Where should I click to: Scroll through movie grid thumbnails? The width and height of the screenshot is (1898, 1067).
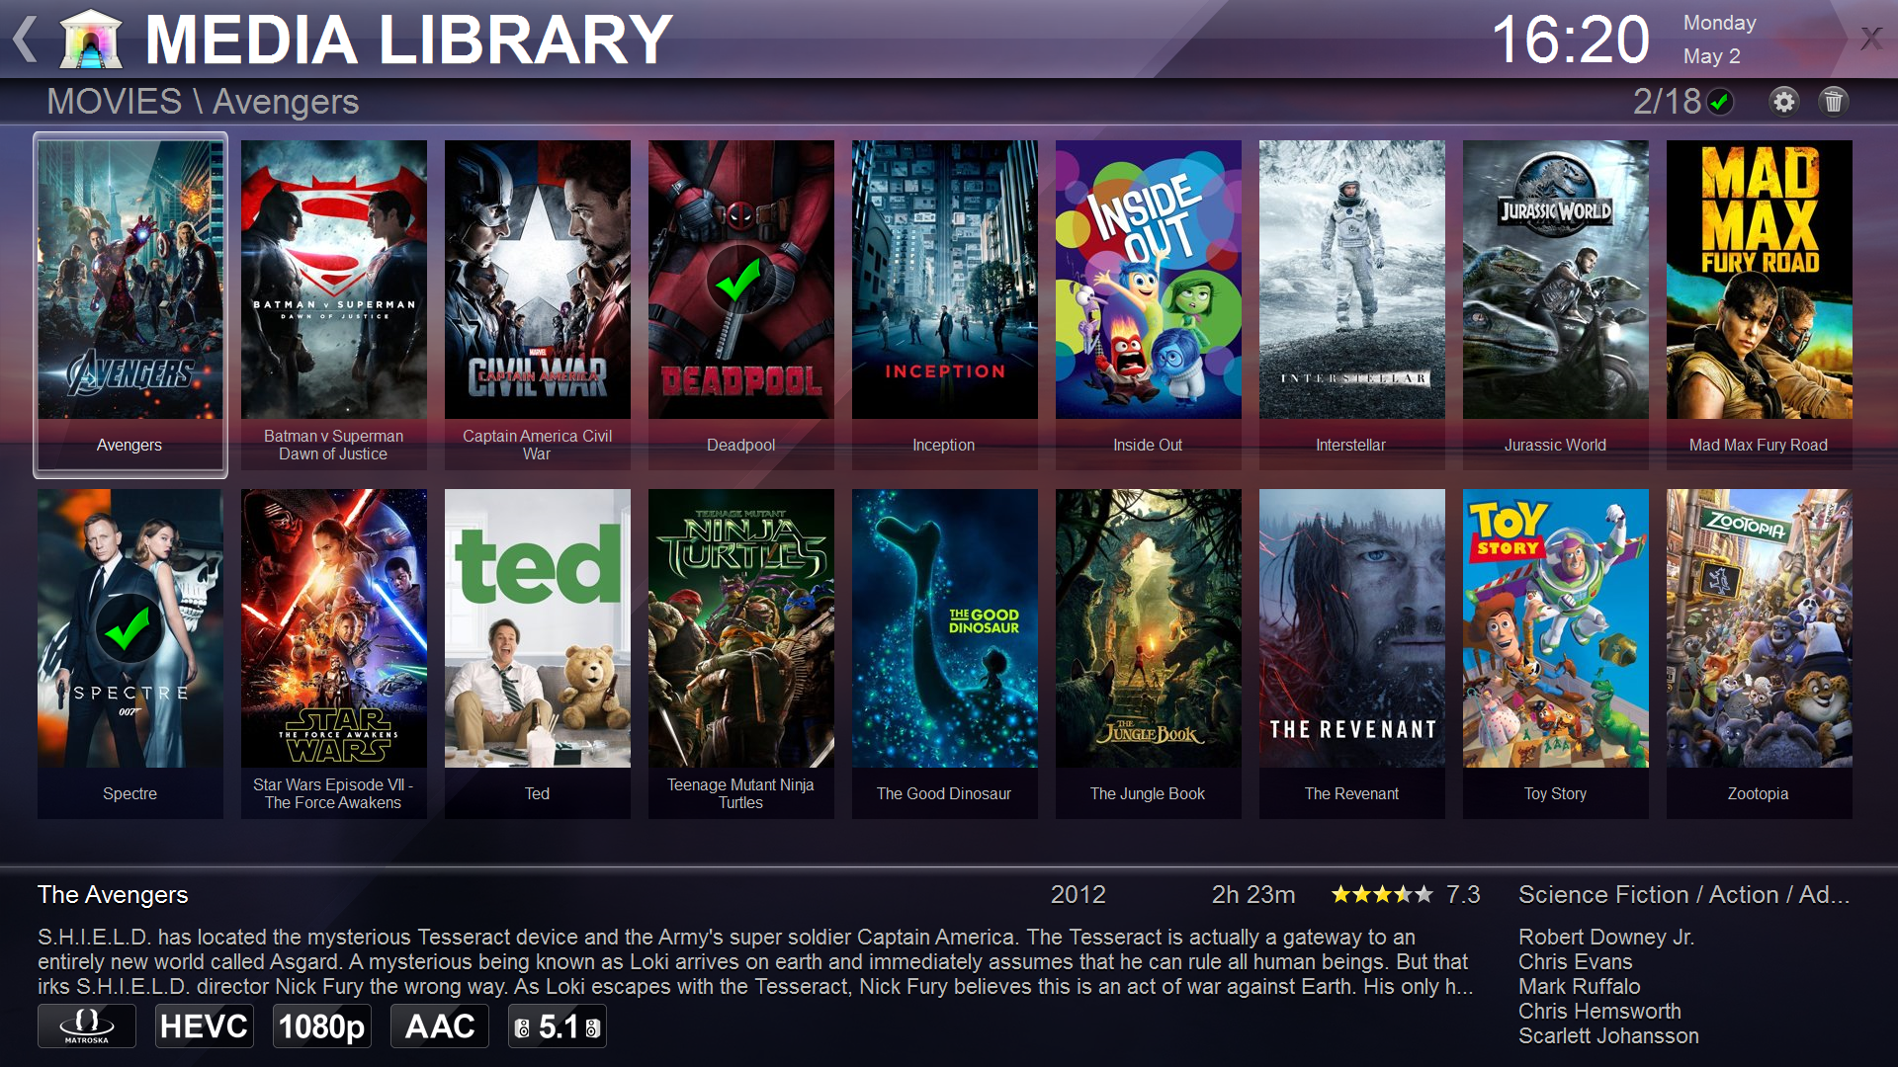(x=949, y=482)
